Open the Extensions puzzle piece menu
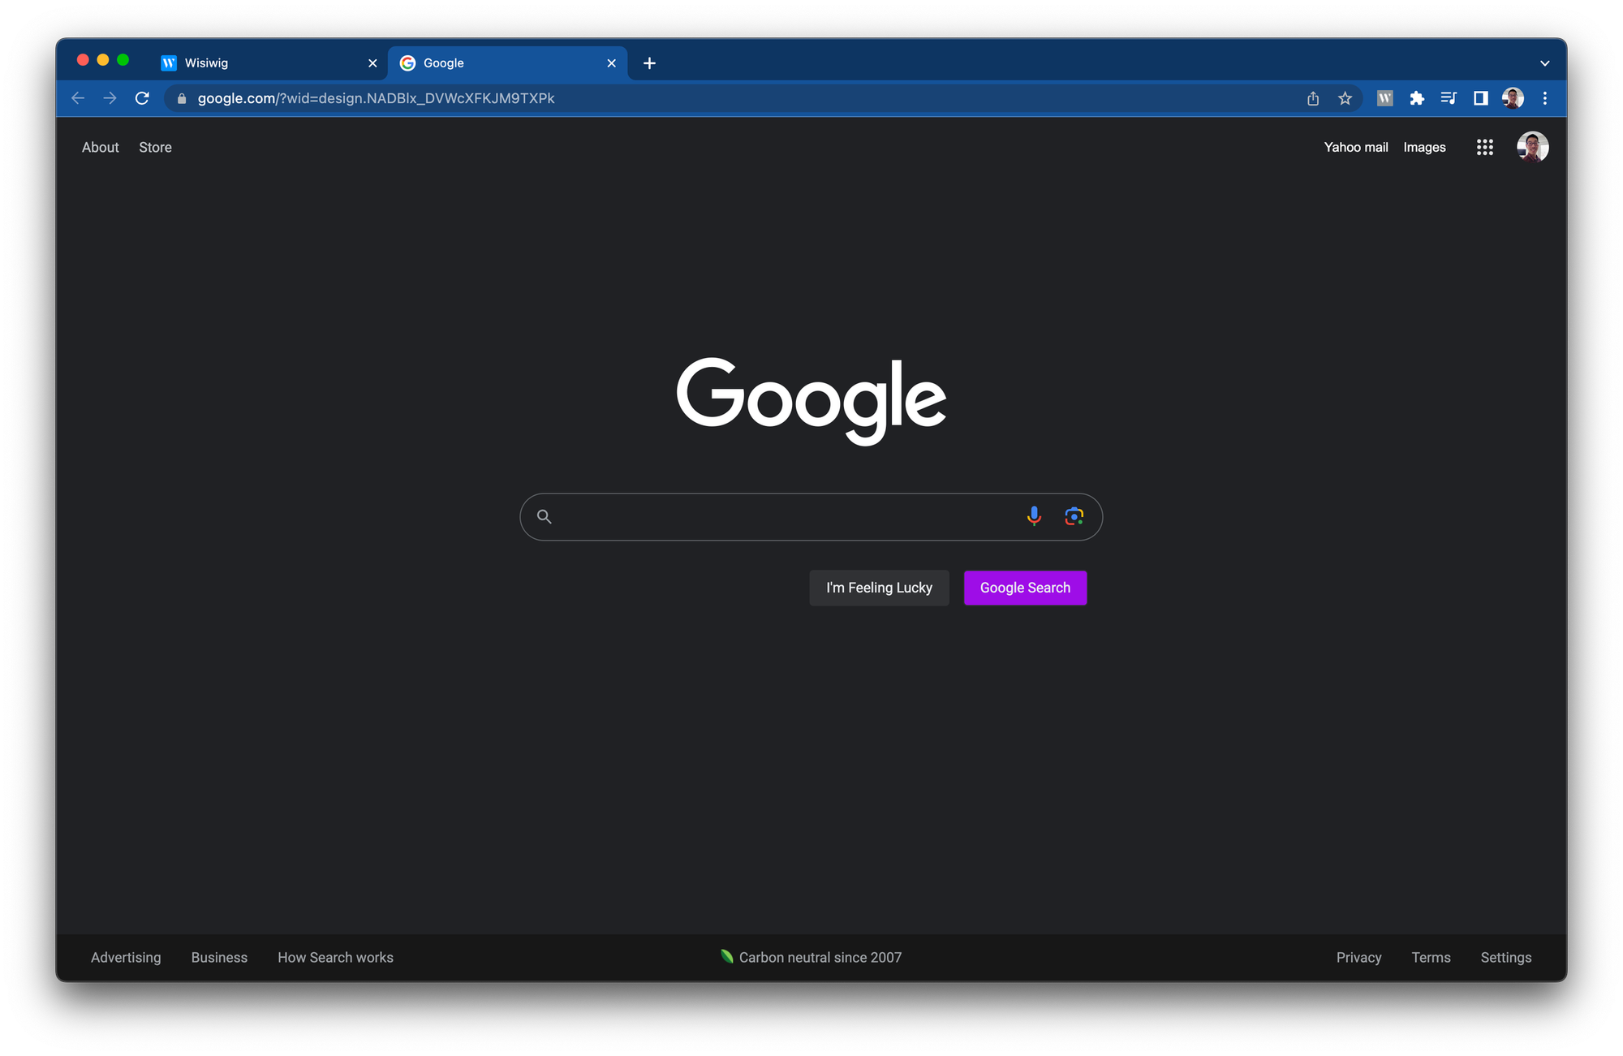 [1417, 98]
